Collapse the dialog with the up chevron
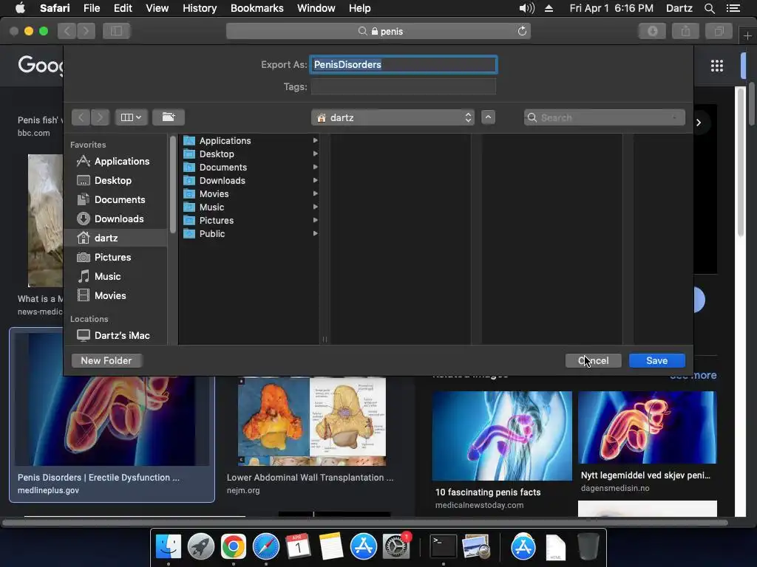The width and height of the screenshot is (757, 567). pyautogui.click(x=488, y=117)
